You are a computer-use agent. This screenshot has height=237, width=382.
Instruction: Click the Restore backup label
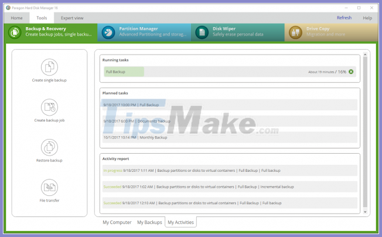click(49, 160)
